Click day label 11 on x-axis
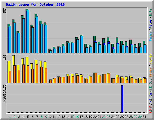The height and width of the screenshot is (120, 154). tap(54, 117)
